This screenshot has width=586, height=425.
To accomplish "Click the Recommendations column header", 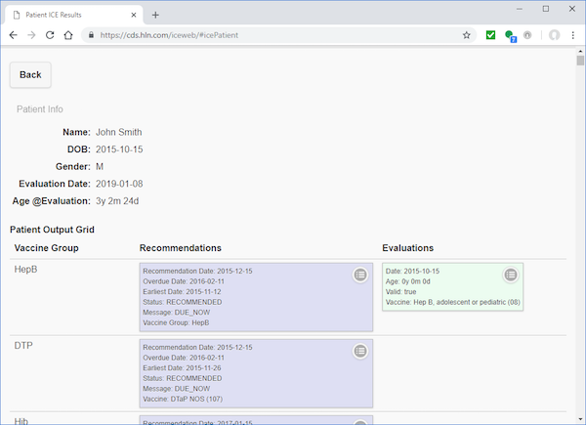I will click(x=180, y=248).
